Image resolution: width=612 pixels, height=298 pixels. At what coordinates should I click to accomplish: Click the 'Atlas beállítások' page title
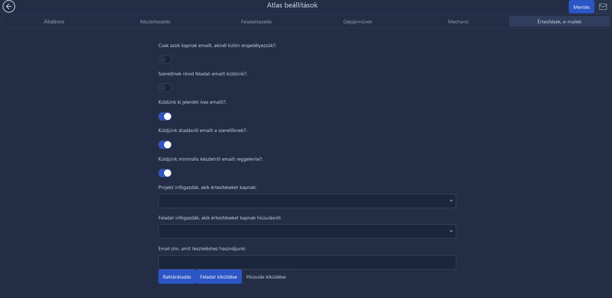tap(292, 5)
